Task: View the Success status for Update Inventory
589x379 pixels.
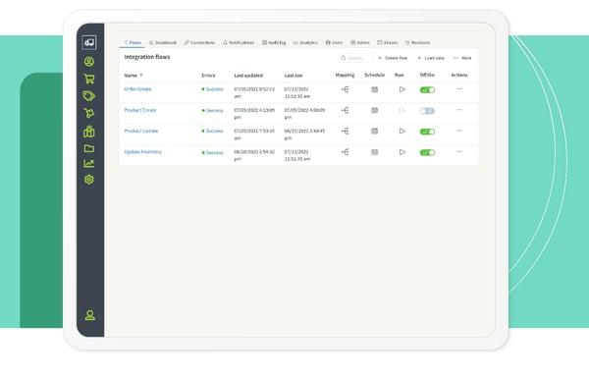Action: (212, 152)
